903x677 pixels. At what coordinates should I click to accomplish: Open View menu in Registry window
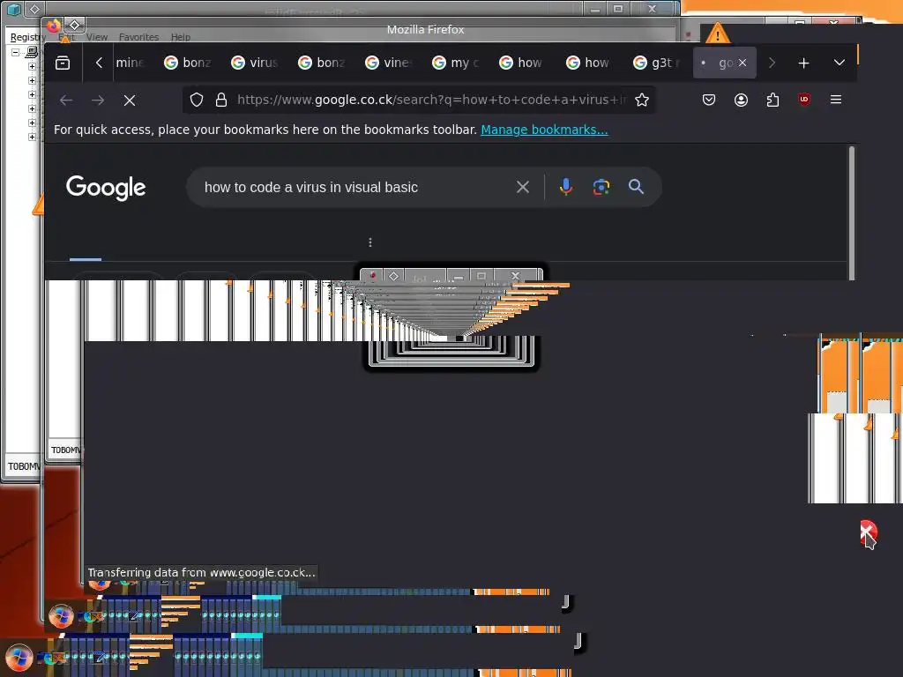(97, 37)
